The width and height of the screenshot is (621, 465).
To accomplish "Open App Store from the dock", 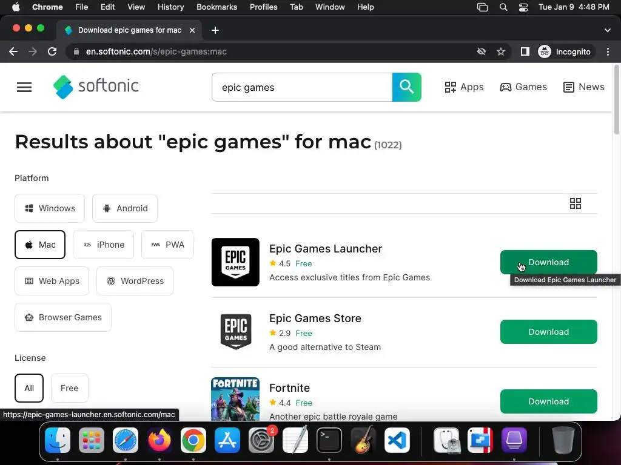I will click(x=227, y=440).
